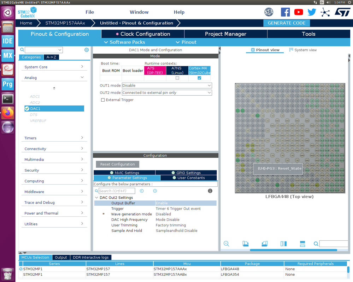Open the PDF document viewer in dock
This screenshot has height=282, width=353.
click(x=8, y=70)
